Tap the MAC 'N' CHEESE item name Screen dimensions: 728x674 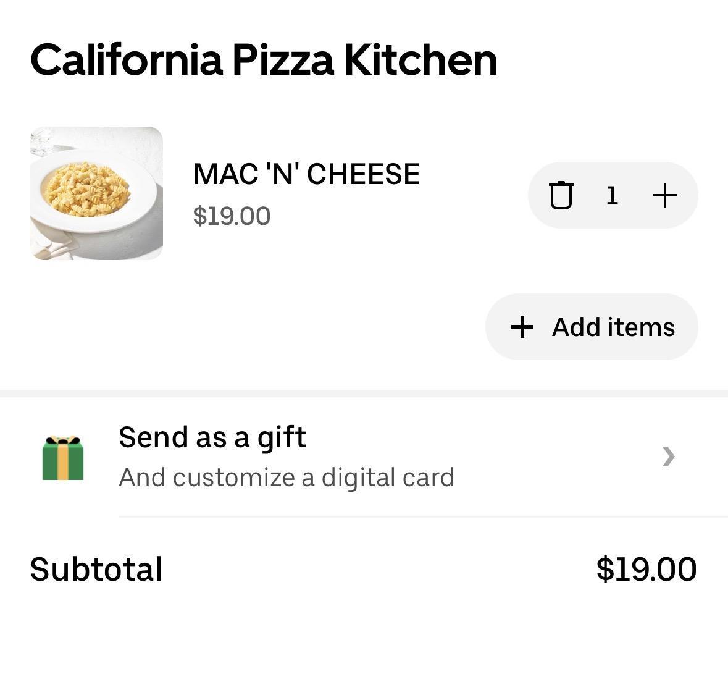coord(306,174)
